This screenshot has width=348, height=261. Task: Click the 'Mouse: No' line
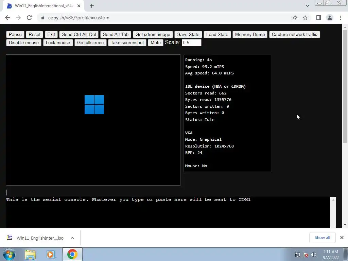(196, 166)
